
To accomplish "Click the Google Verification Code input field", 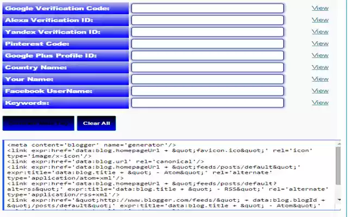I will pos(207,8).
